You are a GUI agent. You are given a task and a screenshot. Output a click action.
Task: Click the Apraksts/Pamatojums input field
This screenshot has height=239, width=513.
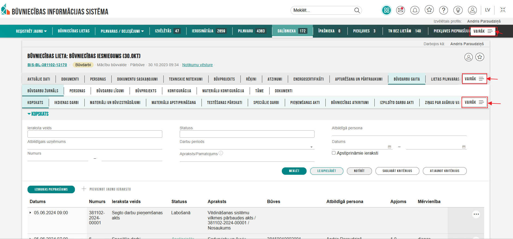point(247,159)
